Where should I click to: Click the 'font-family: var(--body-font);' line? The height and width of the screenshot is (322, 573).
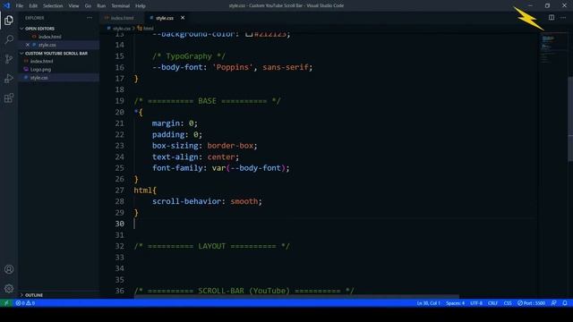tap(221, 168)
